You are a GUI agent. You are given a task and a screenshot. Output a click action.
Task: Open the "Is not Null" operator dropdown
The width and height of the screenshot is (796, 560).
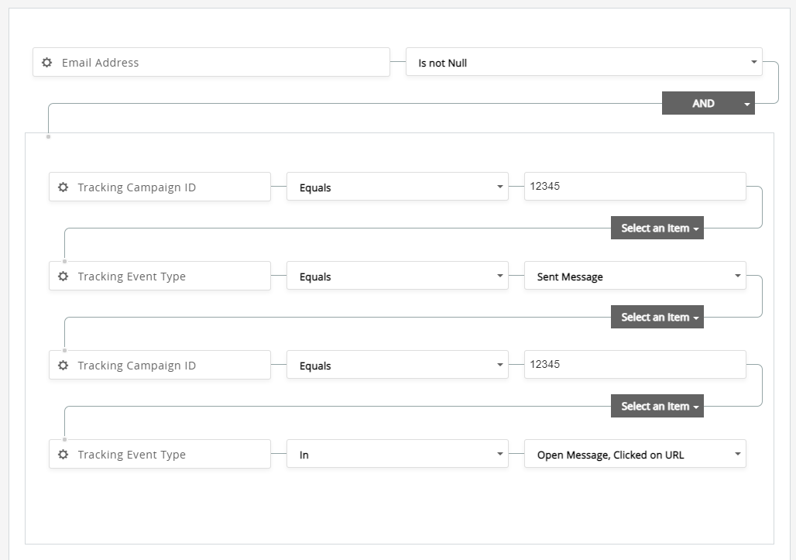pyautogui.click(x=583, y=63)
